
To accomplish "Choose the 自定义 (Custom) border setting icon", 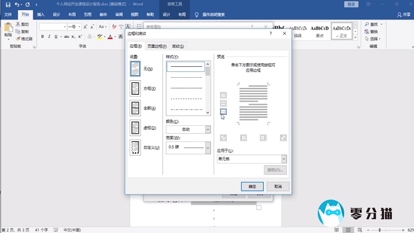I will click(135, 148).
